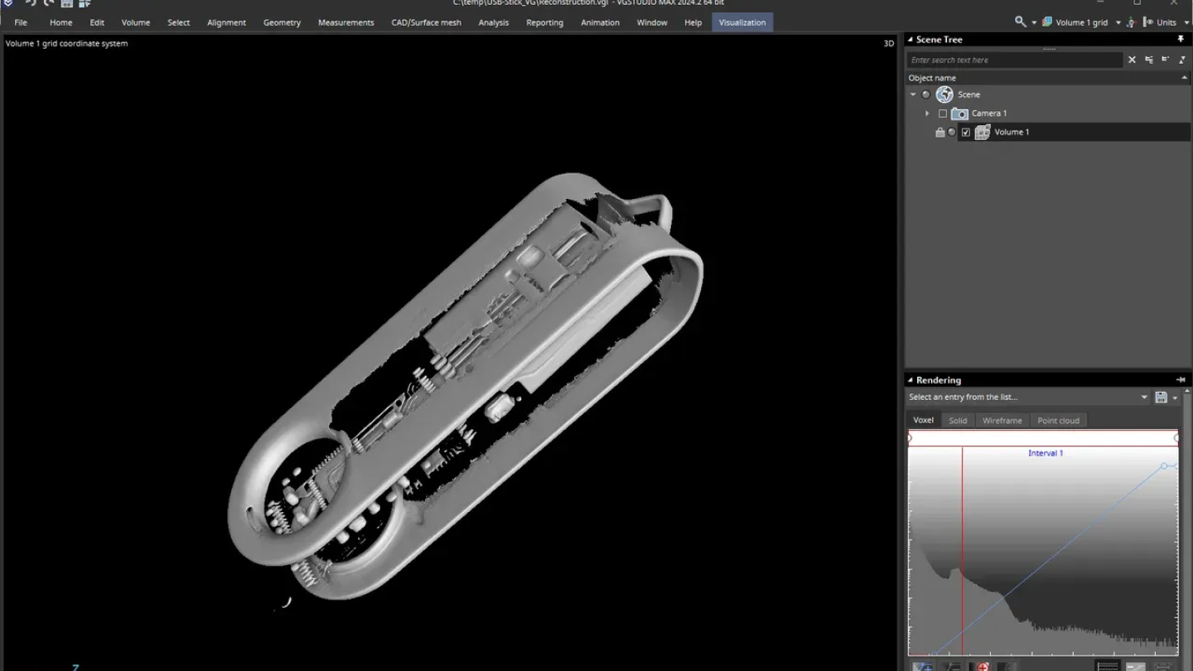The width and height of the screenshot is (1193, 671).
Task: Click the Units button at top right
Action: pos(1165,22)
